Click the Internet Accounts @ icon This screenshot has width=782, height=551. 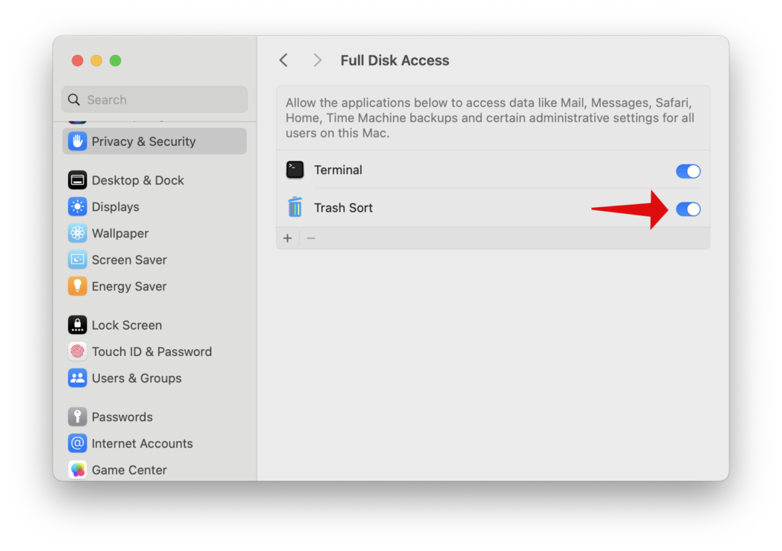pos(77,443)
